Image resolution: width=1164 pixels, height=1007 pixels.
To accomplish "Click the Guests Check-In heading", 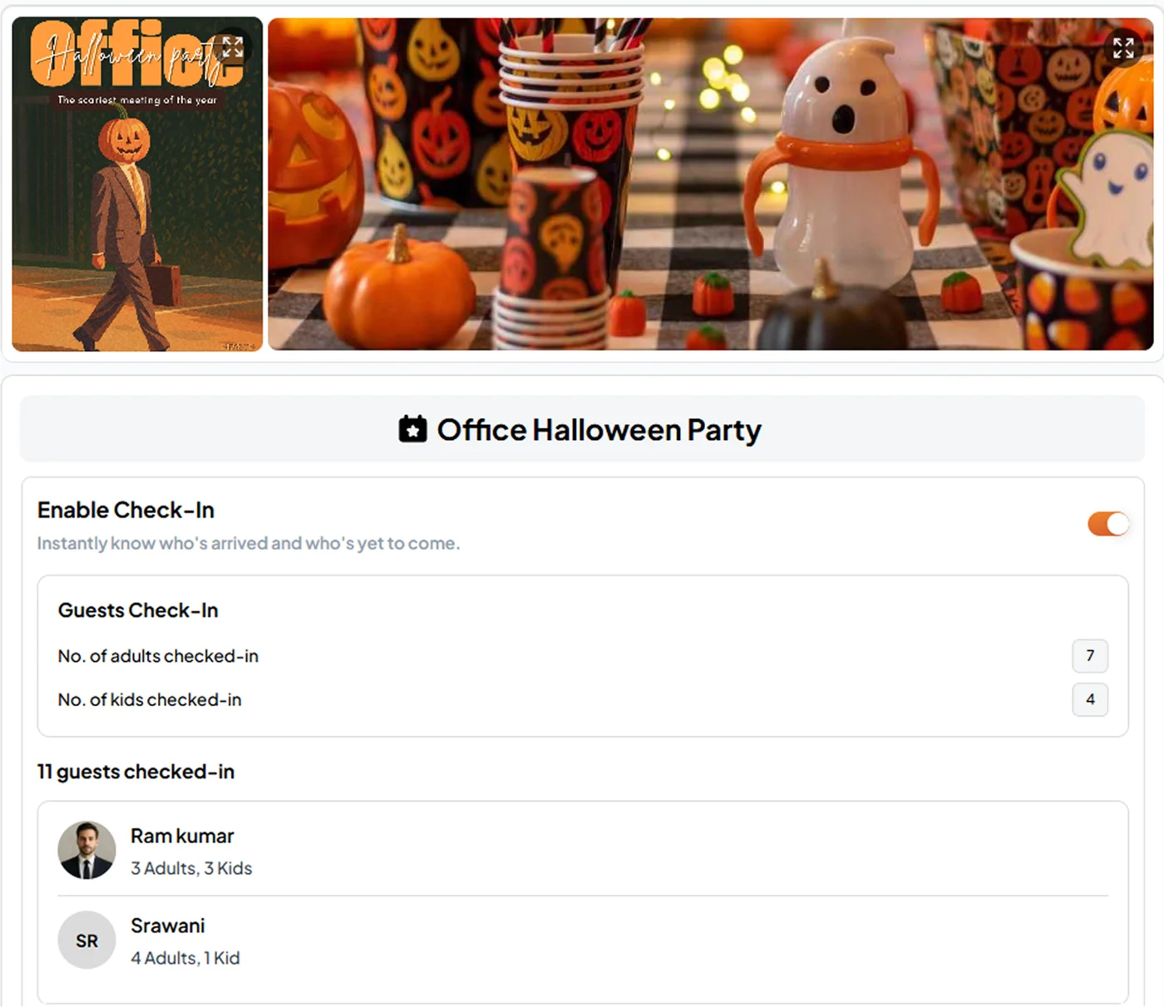I will 138,610.
